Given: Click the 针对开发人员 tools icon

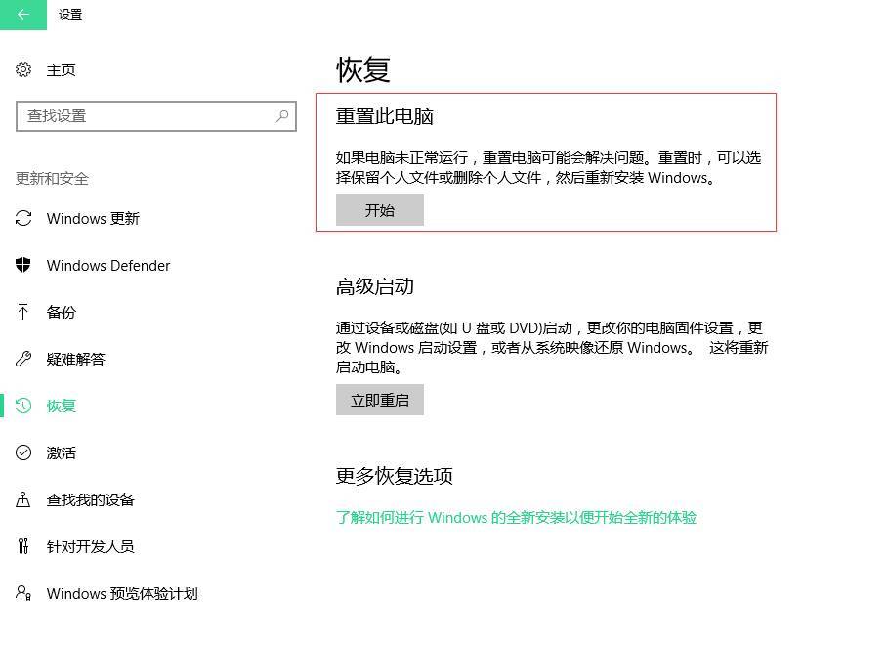Looking at the screenshot, I should (23, 545).
